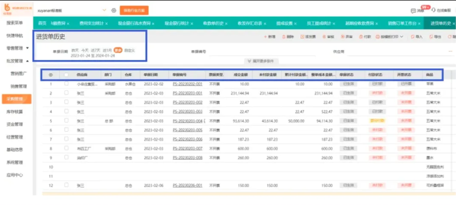Open column settings gear in table header

(51, 75)
